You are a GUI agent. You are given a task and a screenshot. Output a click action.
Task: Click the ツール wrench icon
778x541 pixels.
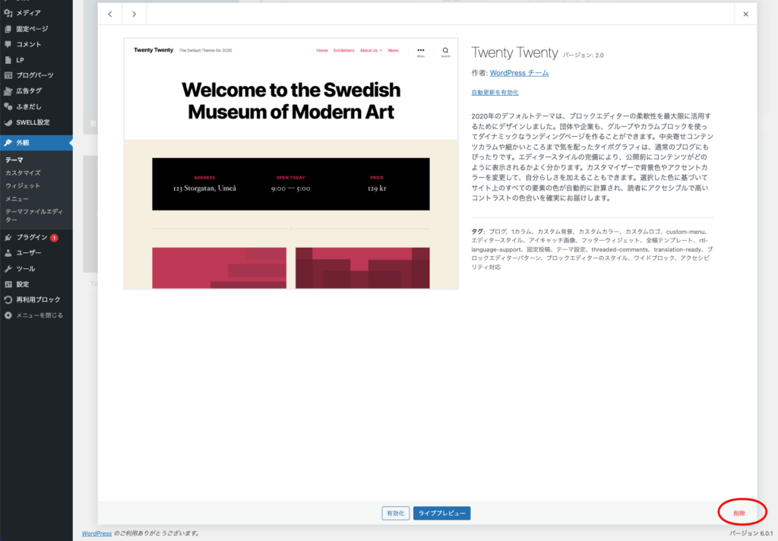[x=8, y=268]
